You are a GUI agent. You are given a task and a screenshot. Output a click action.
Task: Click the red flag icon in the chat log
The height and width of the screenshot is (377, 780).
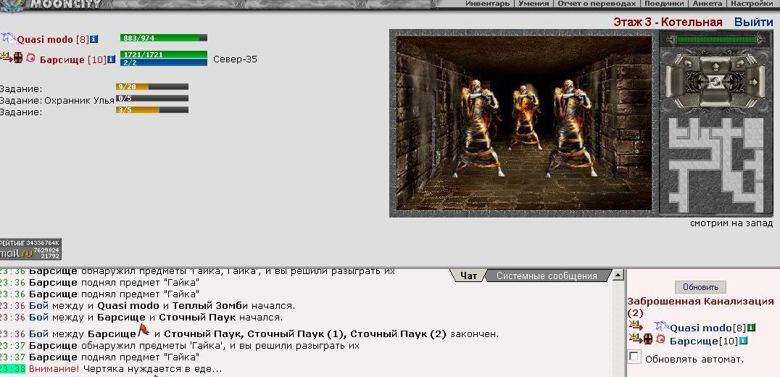[144, 329]
